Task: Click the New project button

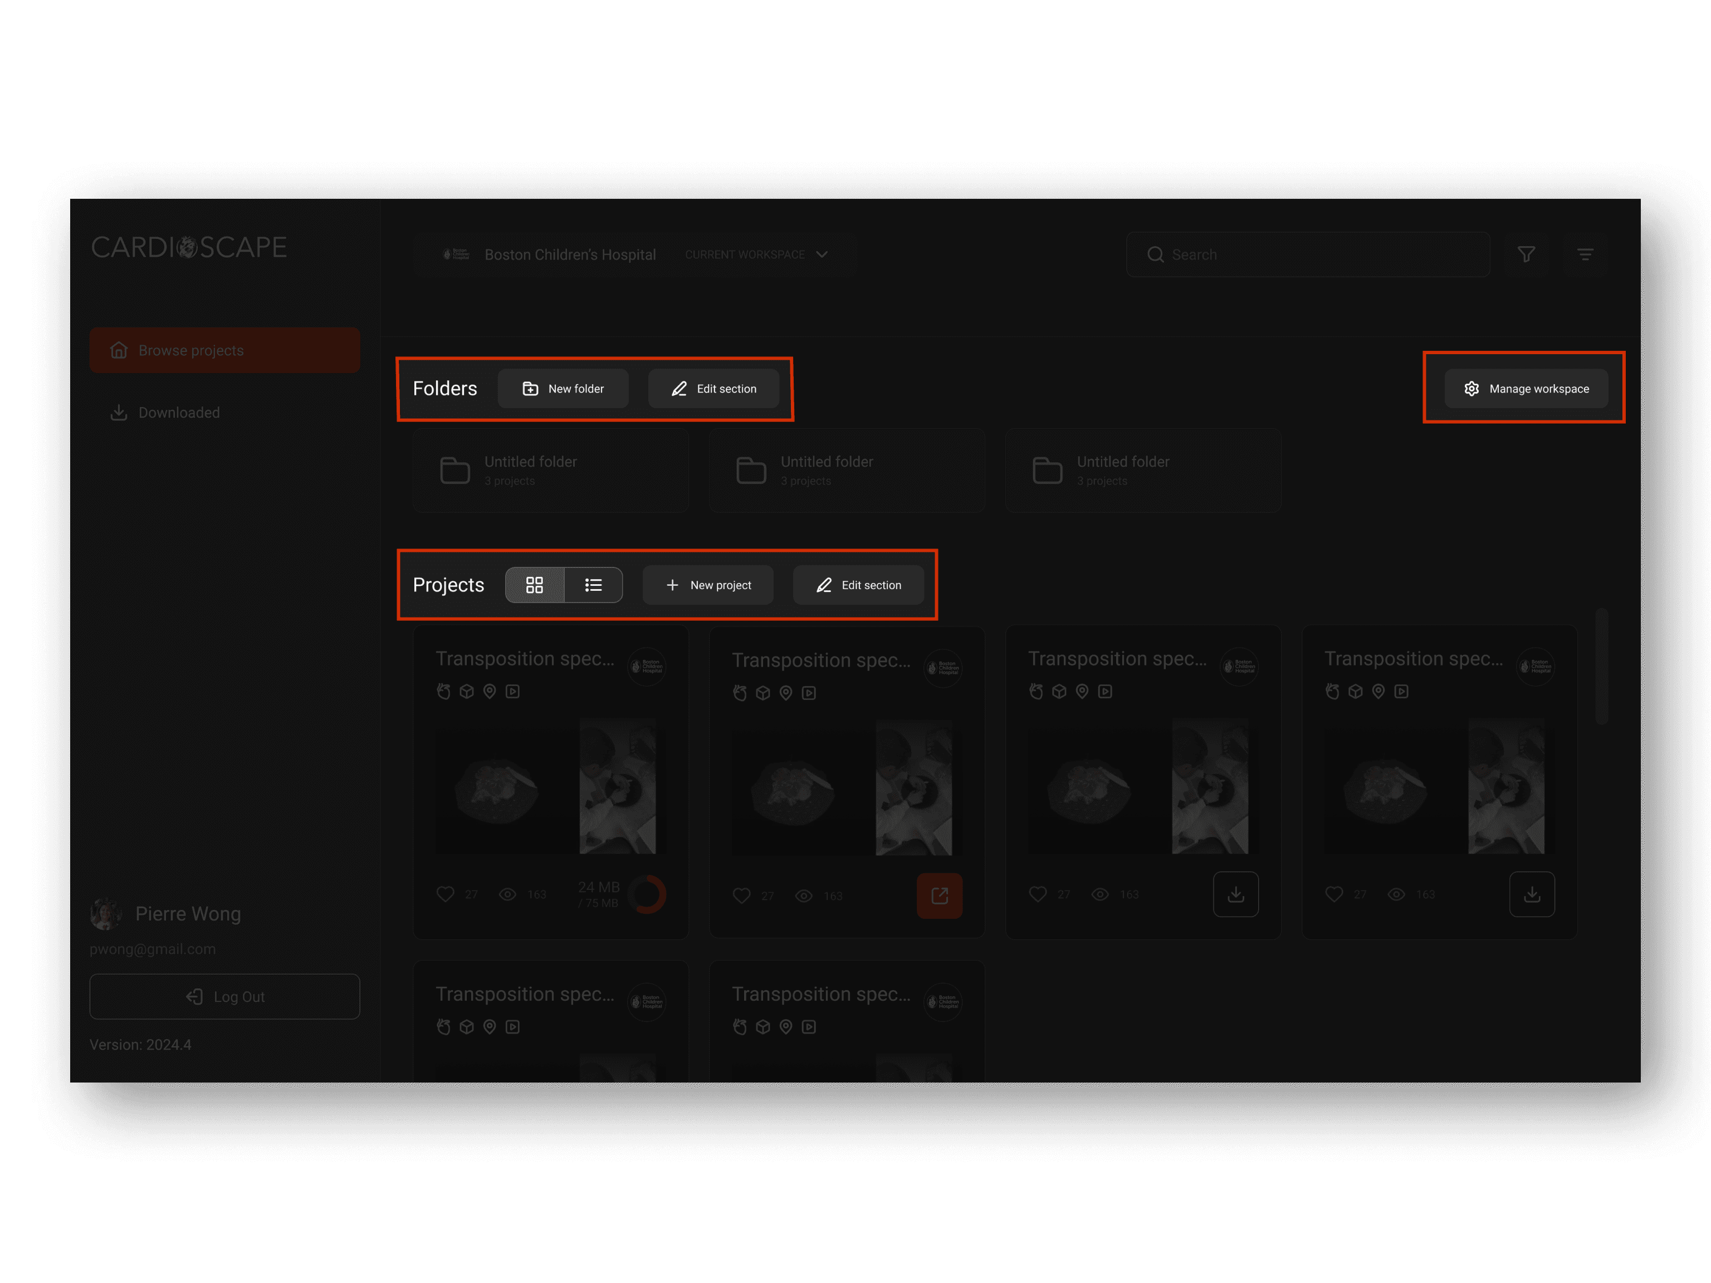Action: [708, 585]
